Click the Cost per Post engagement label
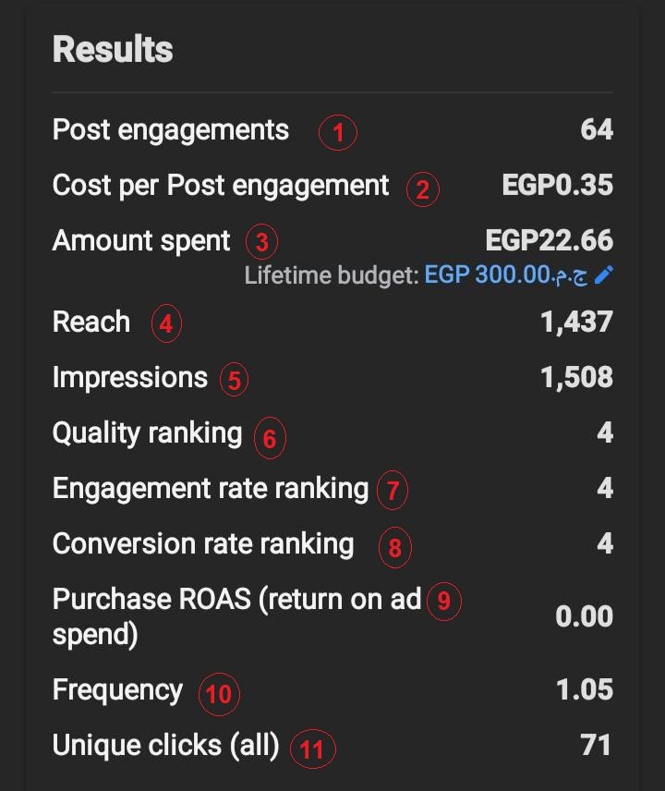 221,186
